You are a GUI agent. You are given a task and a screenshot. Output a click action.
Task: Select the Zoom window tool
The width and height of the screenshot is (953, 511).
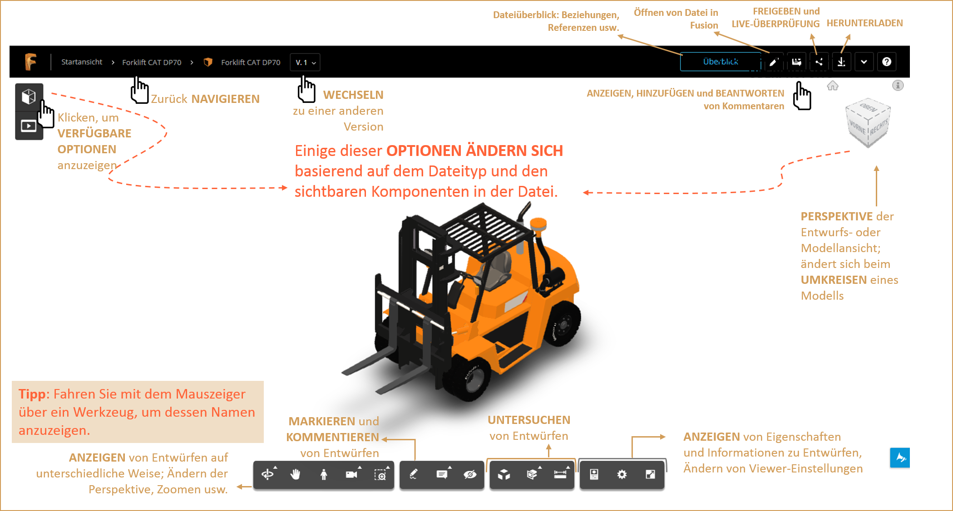click(380, 474)
